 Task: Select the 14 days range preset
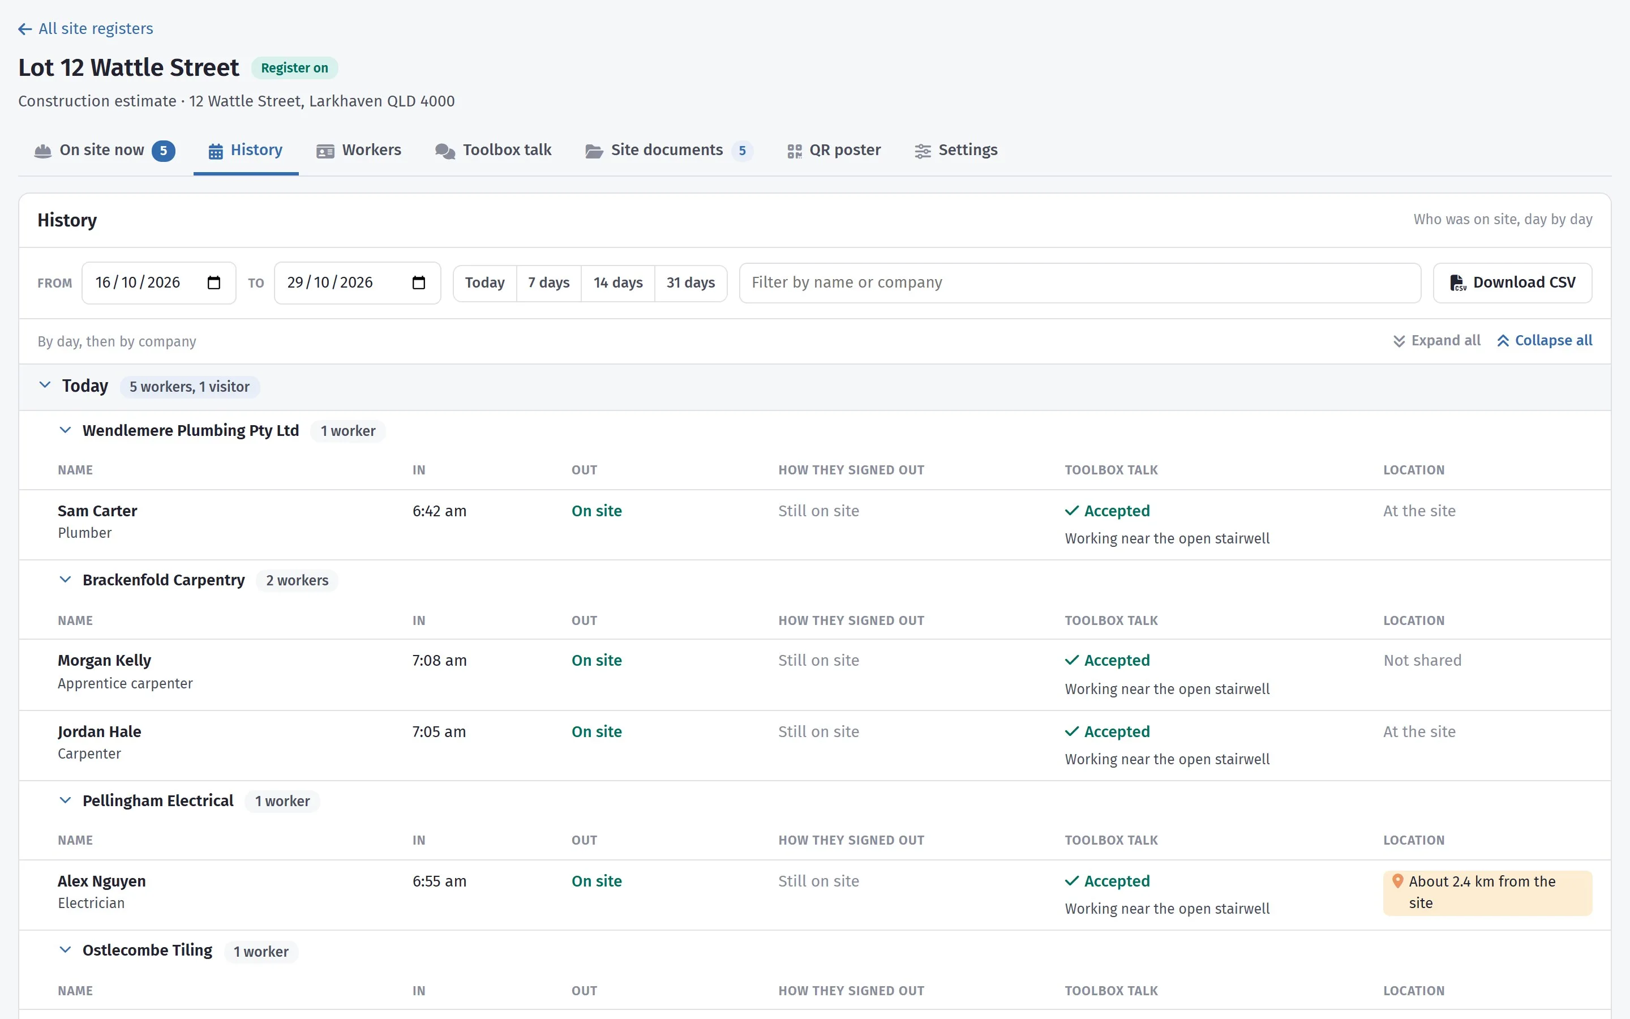tap(617, 283)
